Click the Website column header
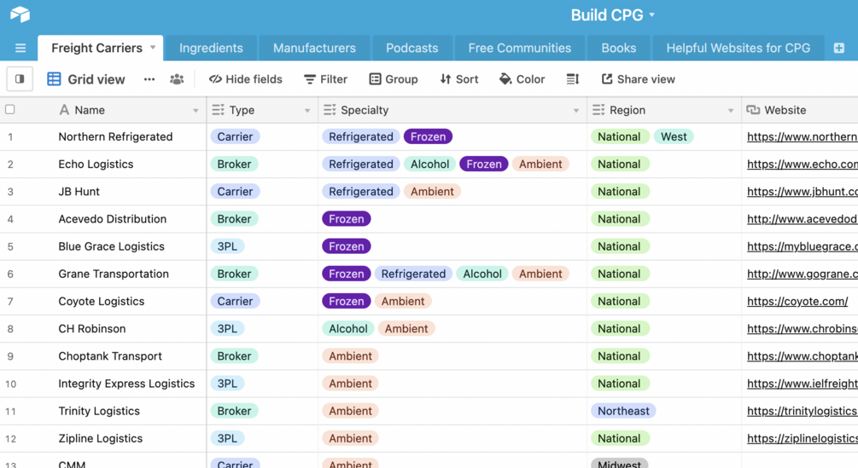Screen dimensions: 858x468 tap(800, 110)
